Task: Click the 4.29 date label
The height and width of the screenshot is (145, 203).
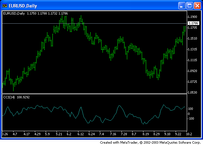Action: (38, 134)
